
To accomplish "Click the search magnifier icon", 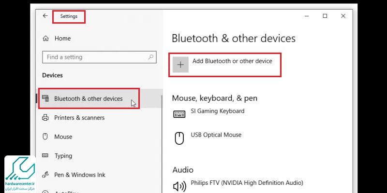I will [x=151, y=57].
